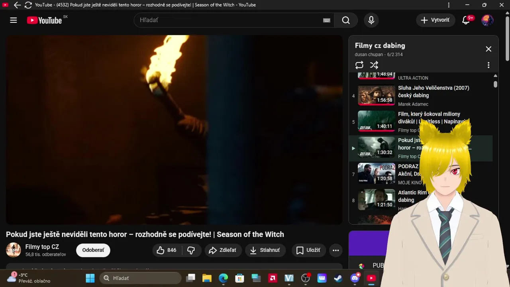Open Task View on taskbar
The width and height of the screenshot is (510, 287).
(191, 278)
